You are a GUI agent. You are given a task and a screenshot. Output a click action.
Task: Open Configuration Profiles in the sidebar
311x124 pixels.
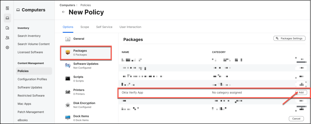[x=32, y=79]
